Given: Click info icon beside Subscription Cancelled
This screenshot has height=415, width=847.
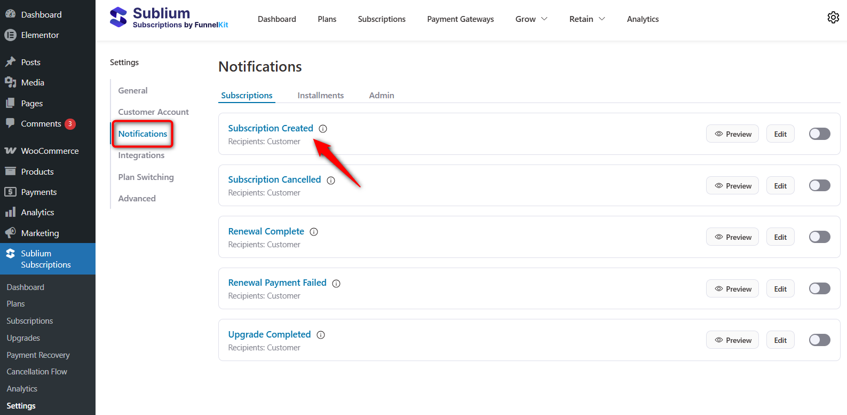Looking at the screenshot, I should pos(331,181).
